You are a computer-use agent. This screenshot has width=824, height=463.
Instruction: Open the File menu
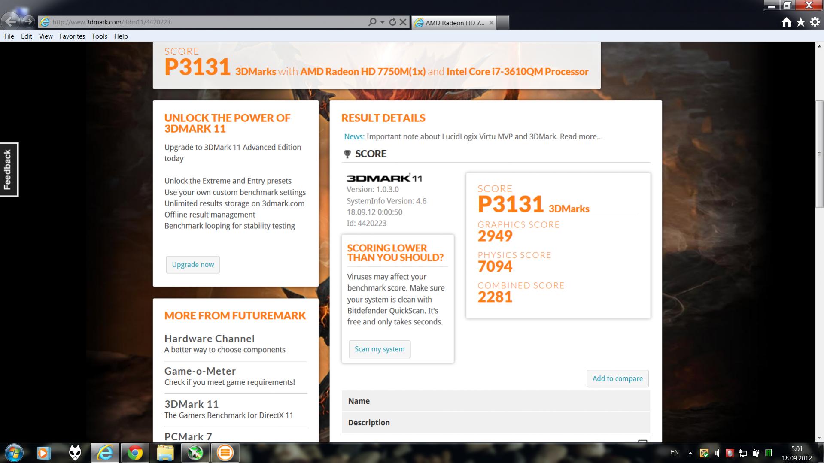tap(9, 36)
